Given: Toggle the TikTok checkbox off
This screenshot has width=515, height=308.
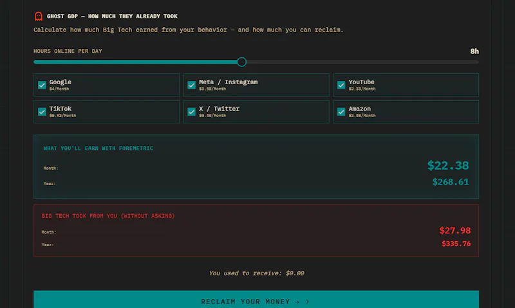Looking at the screenshot, I should [x=42, y=111].
